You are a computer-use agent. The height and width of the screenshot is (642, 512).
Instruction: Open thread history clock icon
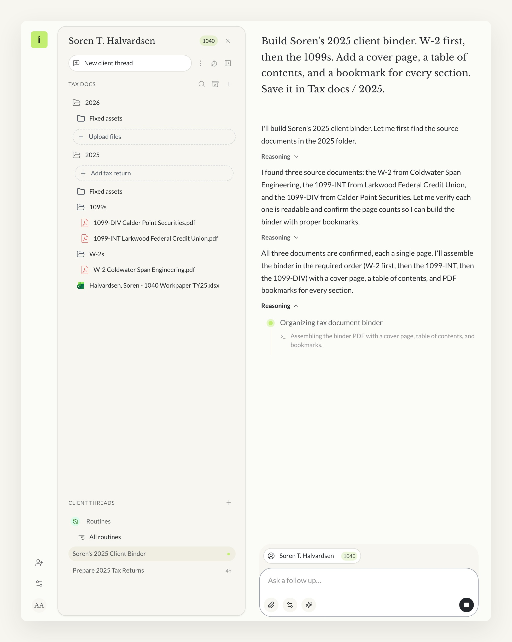tap(214, 63)
